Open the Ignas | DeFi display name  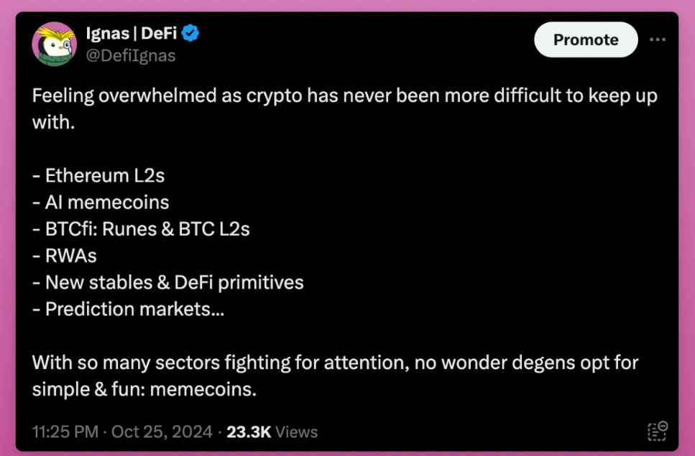[132, 33]
